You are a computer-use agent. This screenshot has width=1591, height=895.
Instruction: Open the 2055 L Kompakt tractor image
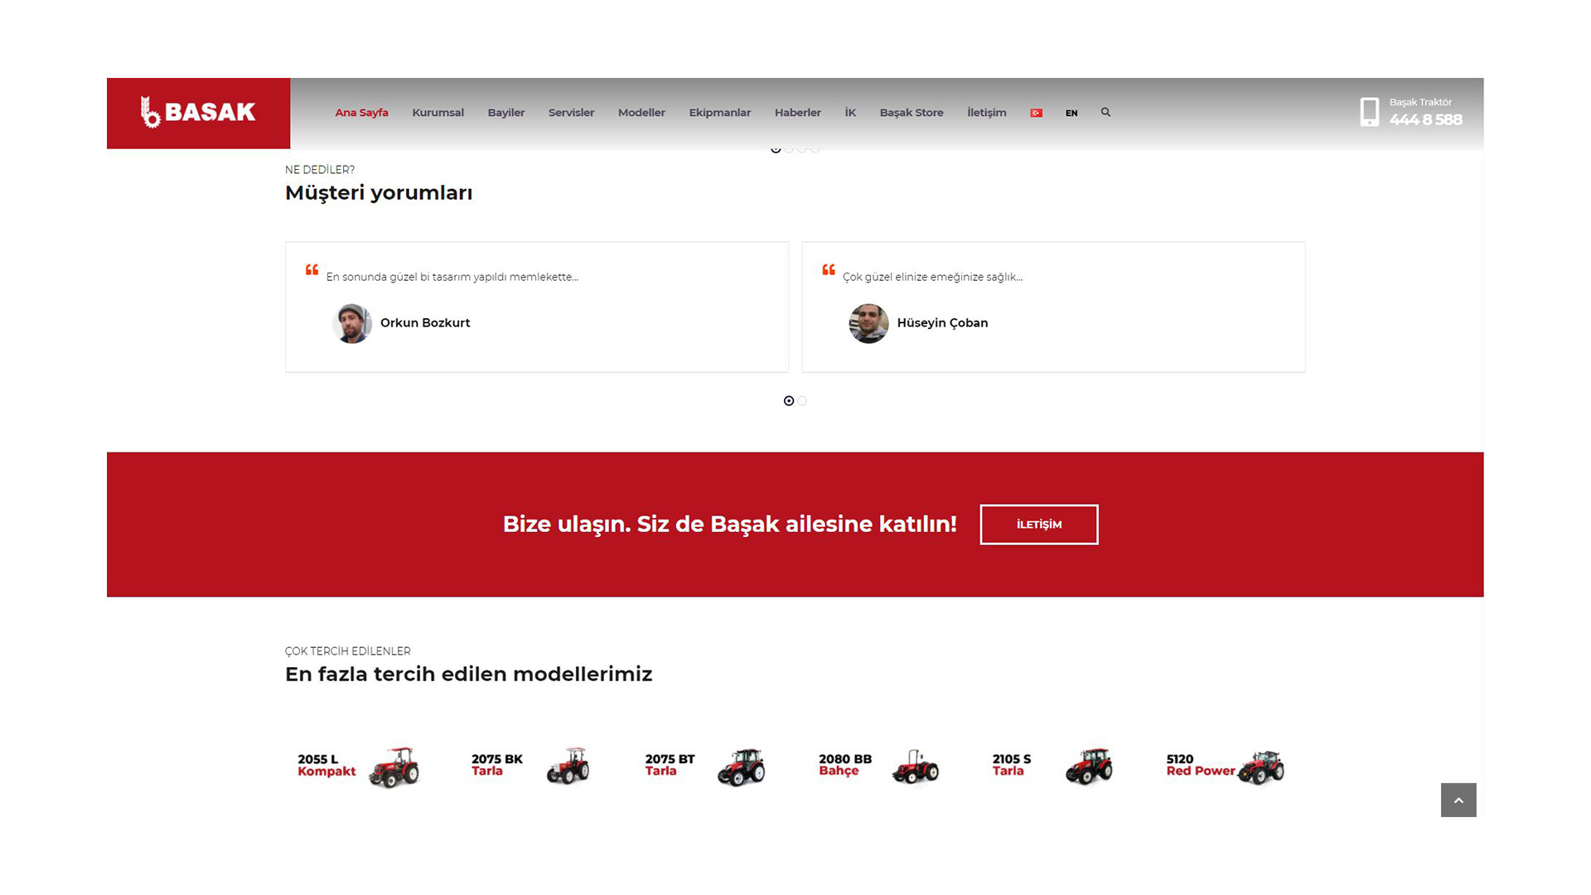[394, 767]
